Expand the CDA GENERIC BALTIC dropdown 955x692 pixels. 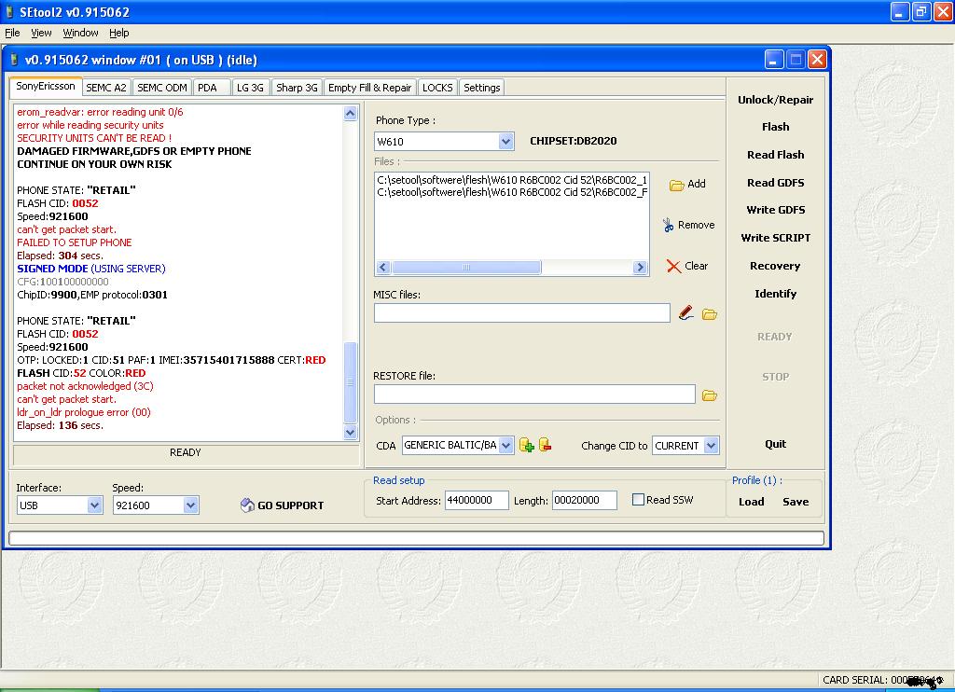(x=506, y=445)
